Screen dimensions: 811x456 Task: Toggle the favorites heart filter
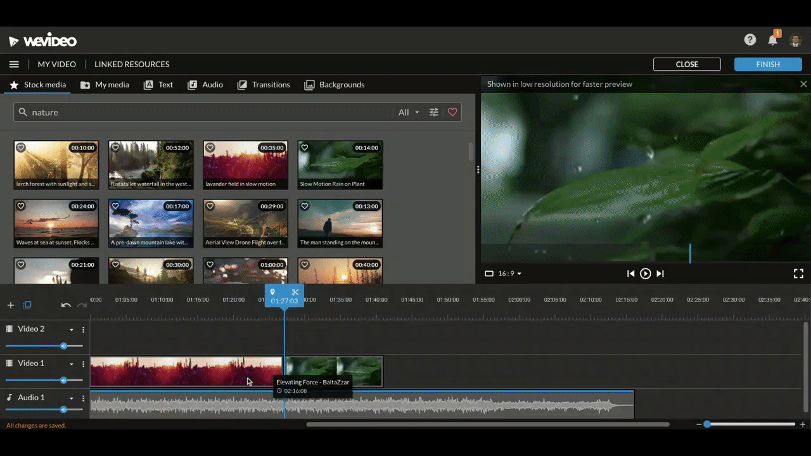click(452, 112)
